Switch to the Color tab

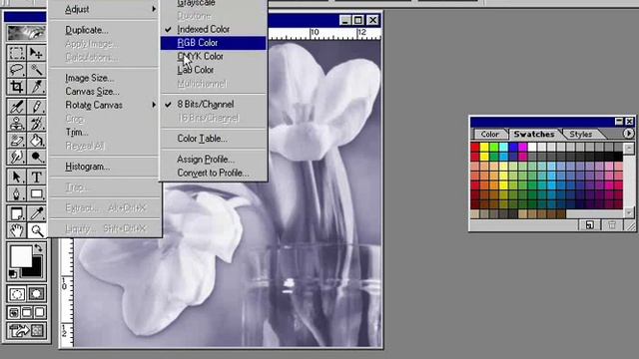[490, 134]
